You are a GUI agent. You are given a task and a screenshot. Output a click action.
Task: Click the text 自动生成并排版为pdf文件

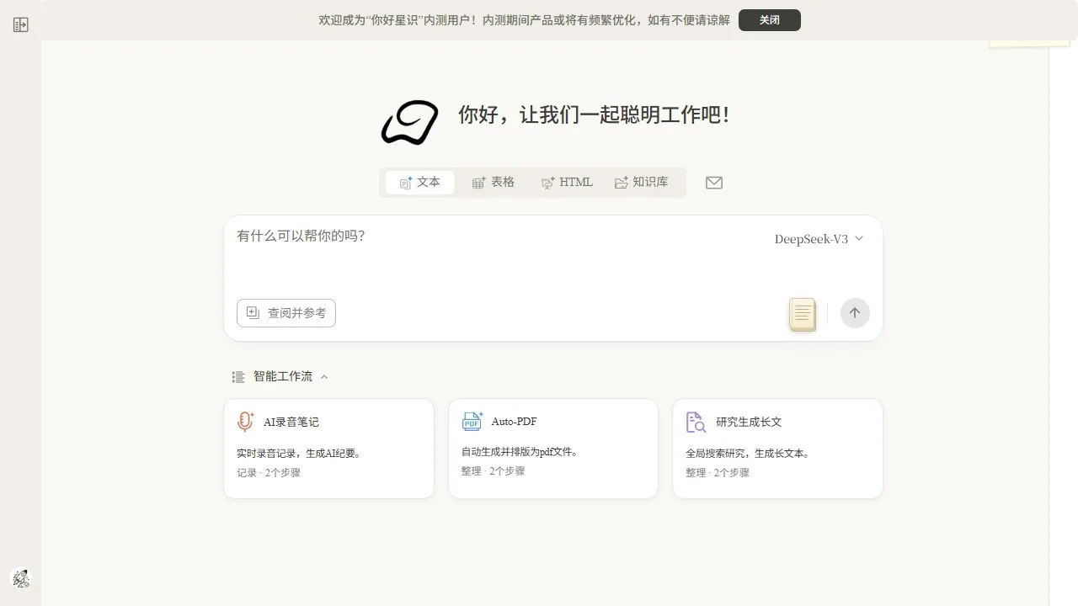coord(520,452)
